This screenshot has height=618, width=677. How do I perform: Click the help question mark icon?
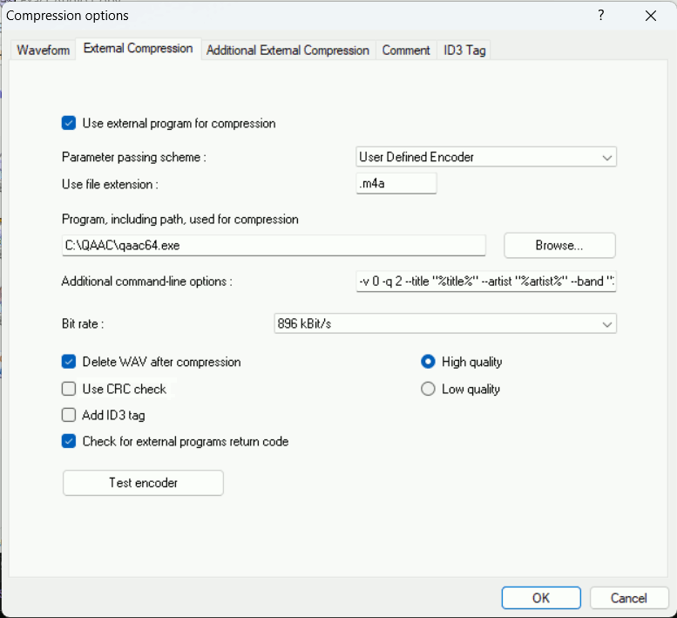pos(600,16)
